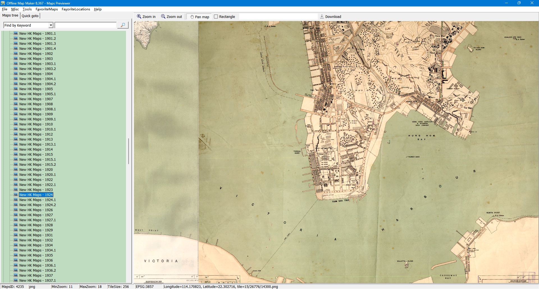Click the Zoom out magnifier icon

(163, 17)
